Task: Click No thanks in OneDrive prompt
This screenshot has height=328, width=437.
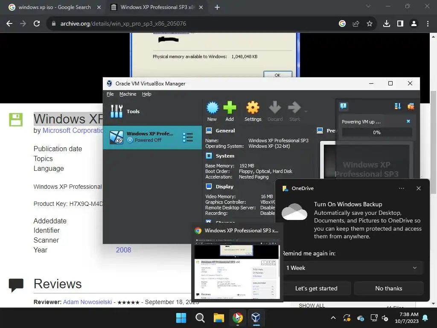Action: click(x=388, y=288)
